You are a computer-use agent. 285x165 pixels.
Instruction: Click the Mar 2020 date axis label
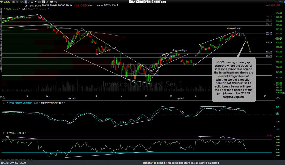72,98
